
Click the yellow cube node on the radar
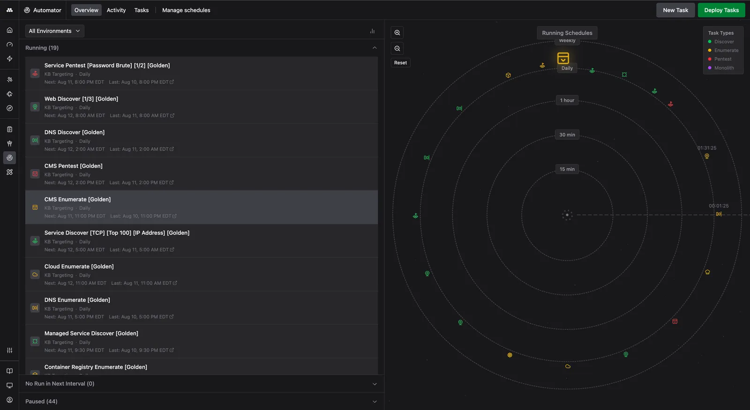click(x=508, y=75)
